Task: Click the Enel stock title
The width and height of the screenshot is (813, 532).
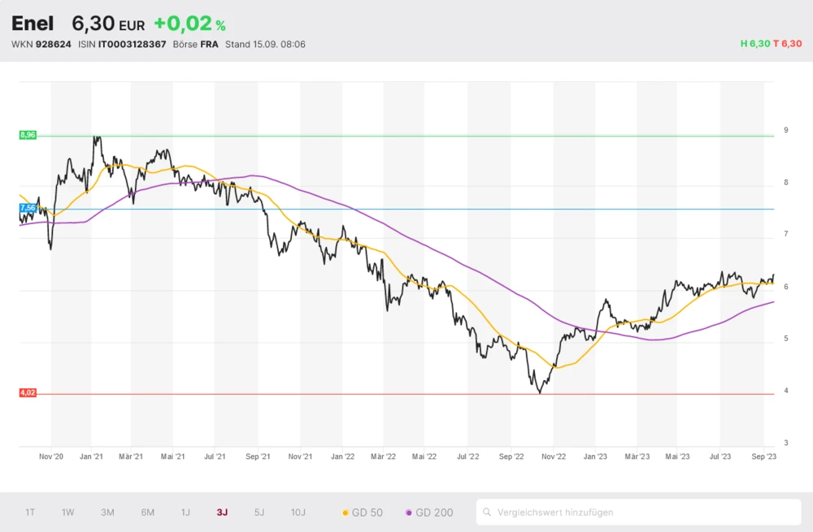Action: point(33,24)
